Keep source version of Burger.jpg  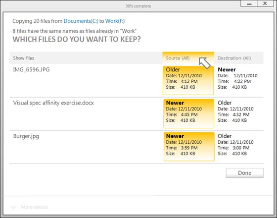189,147
